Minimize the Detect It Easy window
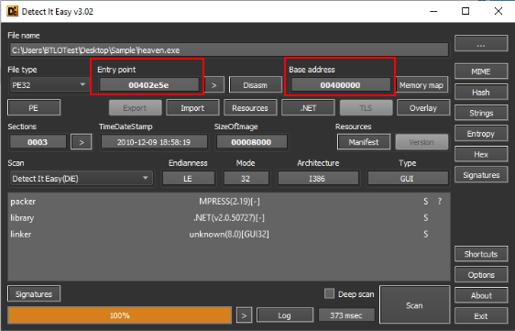 [x=433, y=11]
